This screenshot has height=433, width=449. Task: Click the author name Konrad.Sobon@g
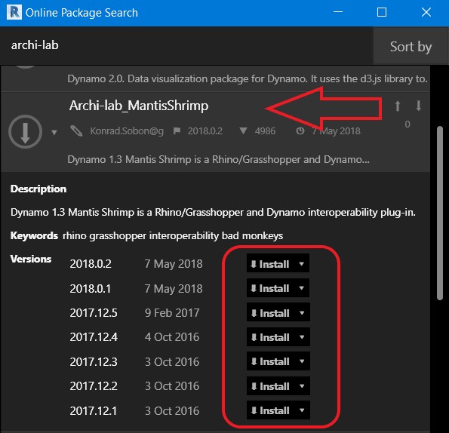pyautogui.click(x=127, y=131)
